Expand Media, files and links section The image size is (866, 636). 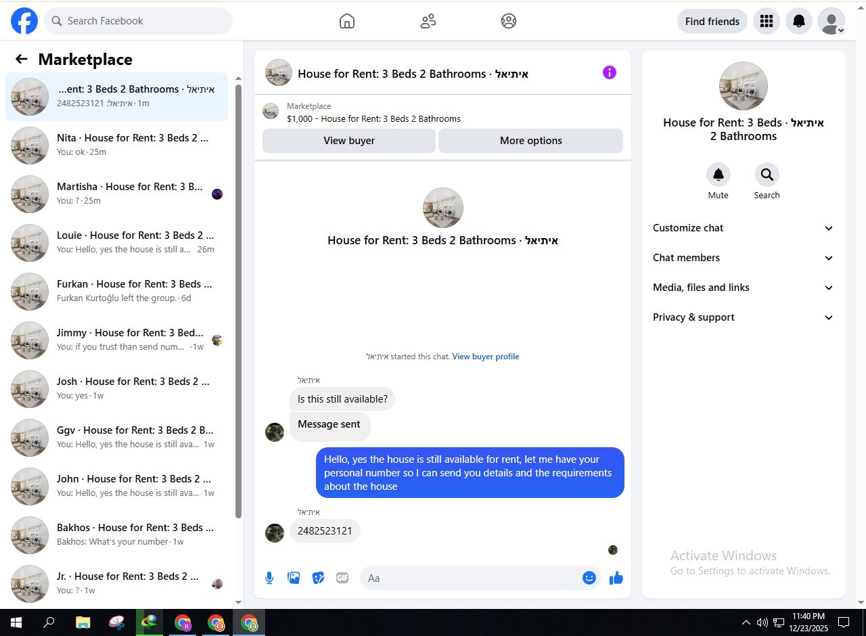click(x=744, y=288)
